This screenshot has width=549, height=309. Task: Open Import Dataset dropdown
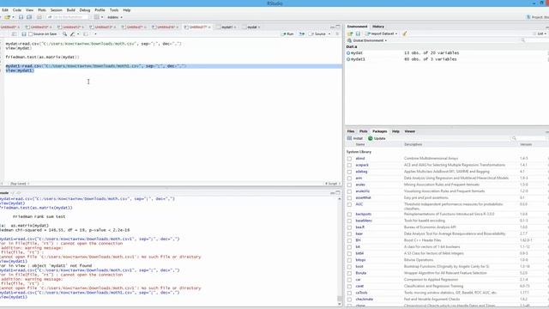(381, 33)
